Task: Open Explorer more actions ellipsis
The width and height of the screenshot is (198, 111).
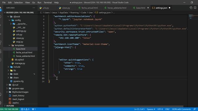Action: tap(34, 8)
